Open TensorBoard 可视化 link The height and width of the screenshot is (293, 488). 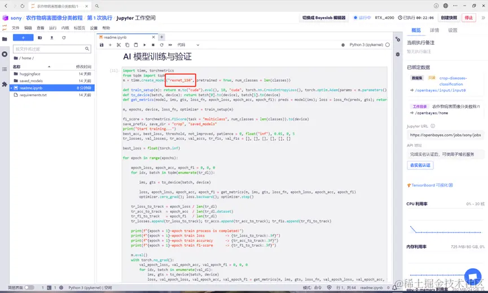pyautogui.click(x=430, y=185)
